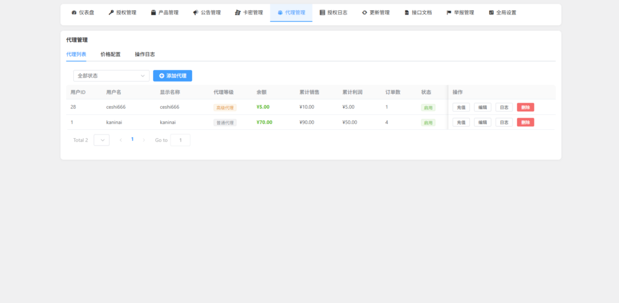Switch to the 操作日志 tab
Viewport: 619px width, 303px height.
tap(144, 54)
